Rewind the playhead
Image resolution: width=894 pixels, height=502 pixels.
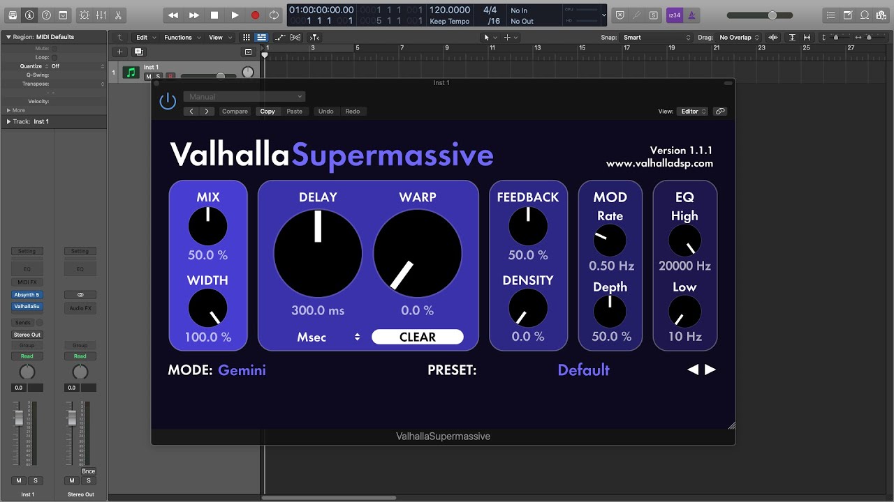pyautogui.click(x=173, y=15)
